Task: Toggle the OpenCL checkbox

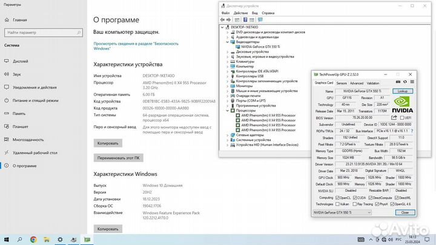Action: [337, 198]
